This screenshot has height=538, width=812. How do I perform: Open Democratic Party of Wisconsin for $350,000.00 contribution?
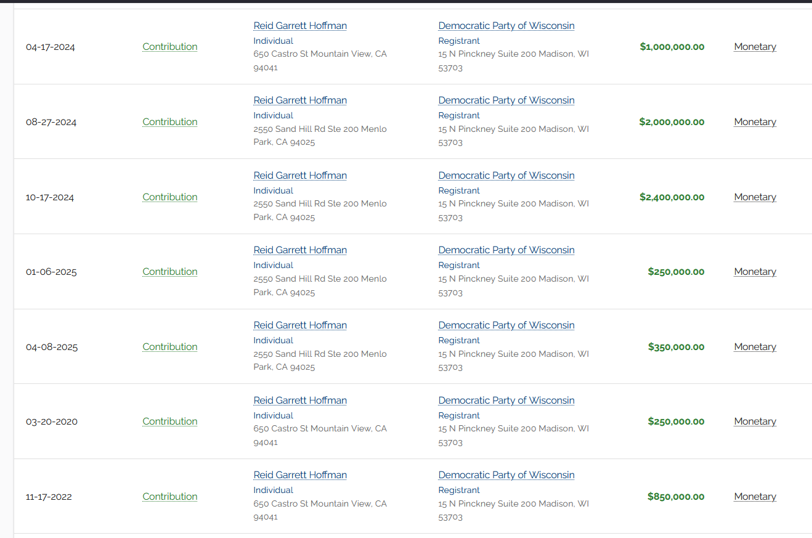[506, 325]
